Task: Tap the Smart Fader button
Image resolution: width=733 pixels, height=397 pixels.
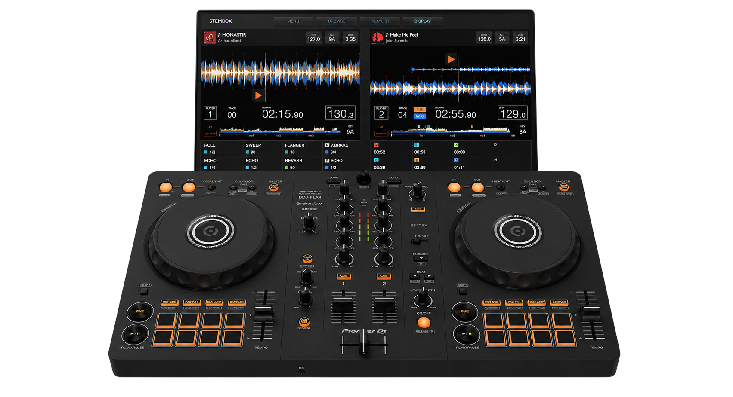Action: pos(305,321)
